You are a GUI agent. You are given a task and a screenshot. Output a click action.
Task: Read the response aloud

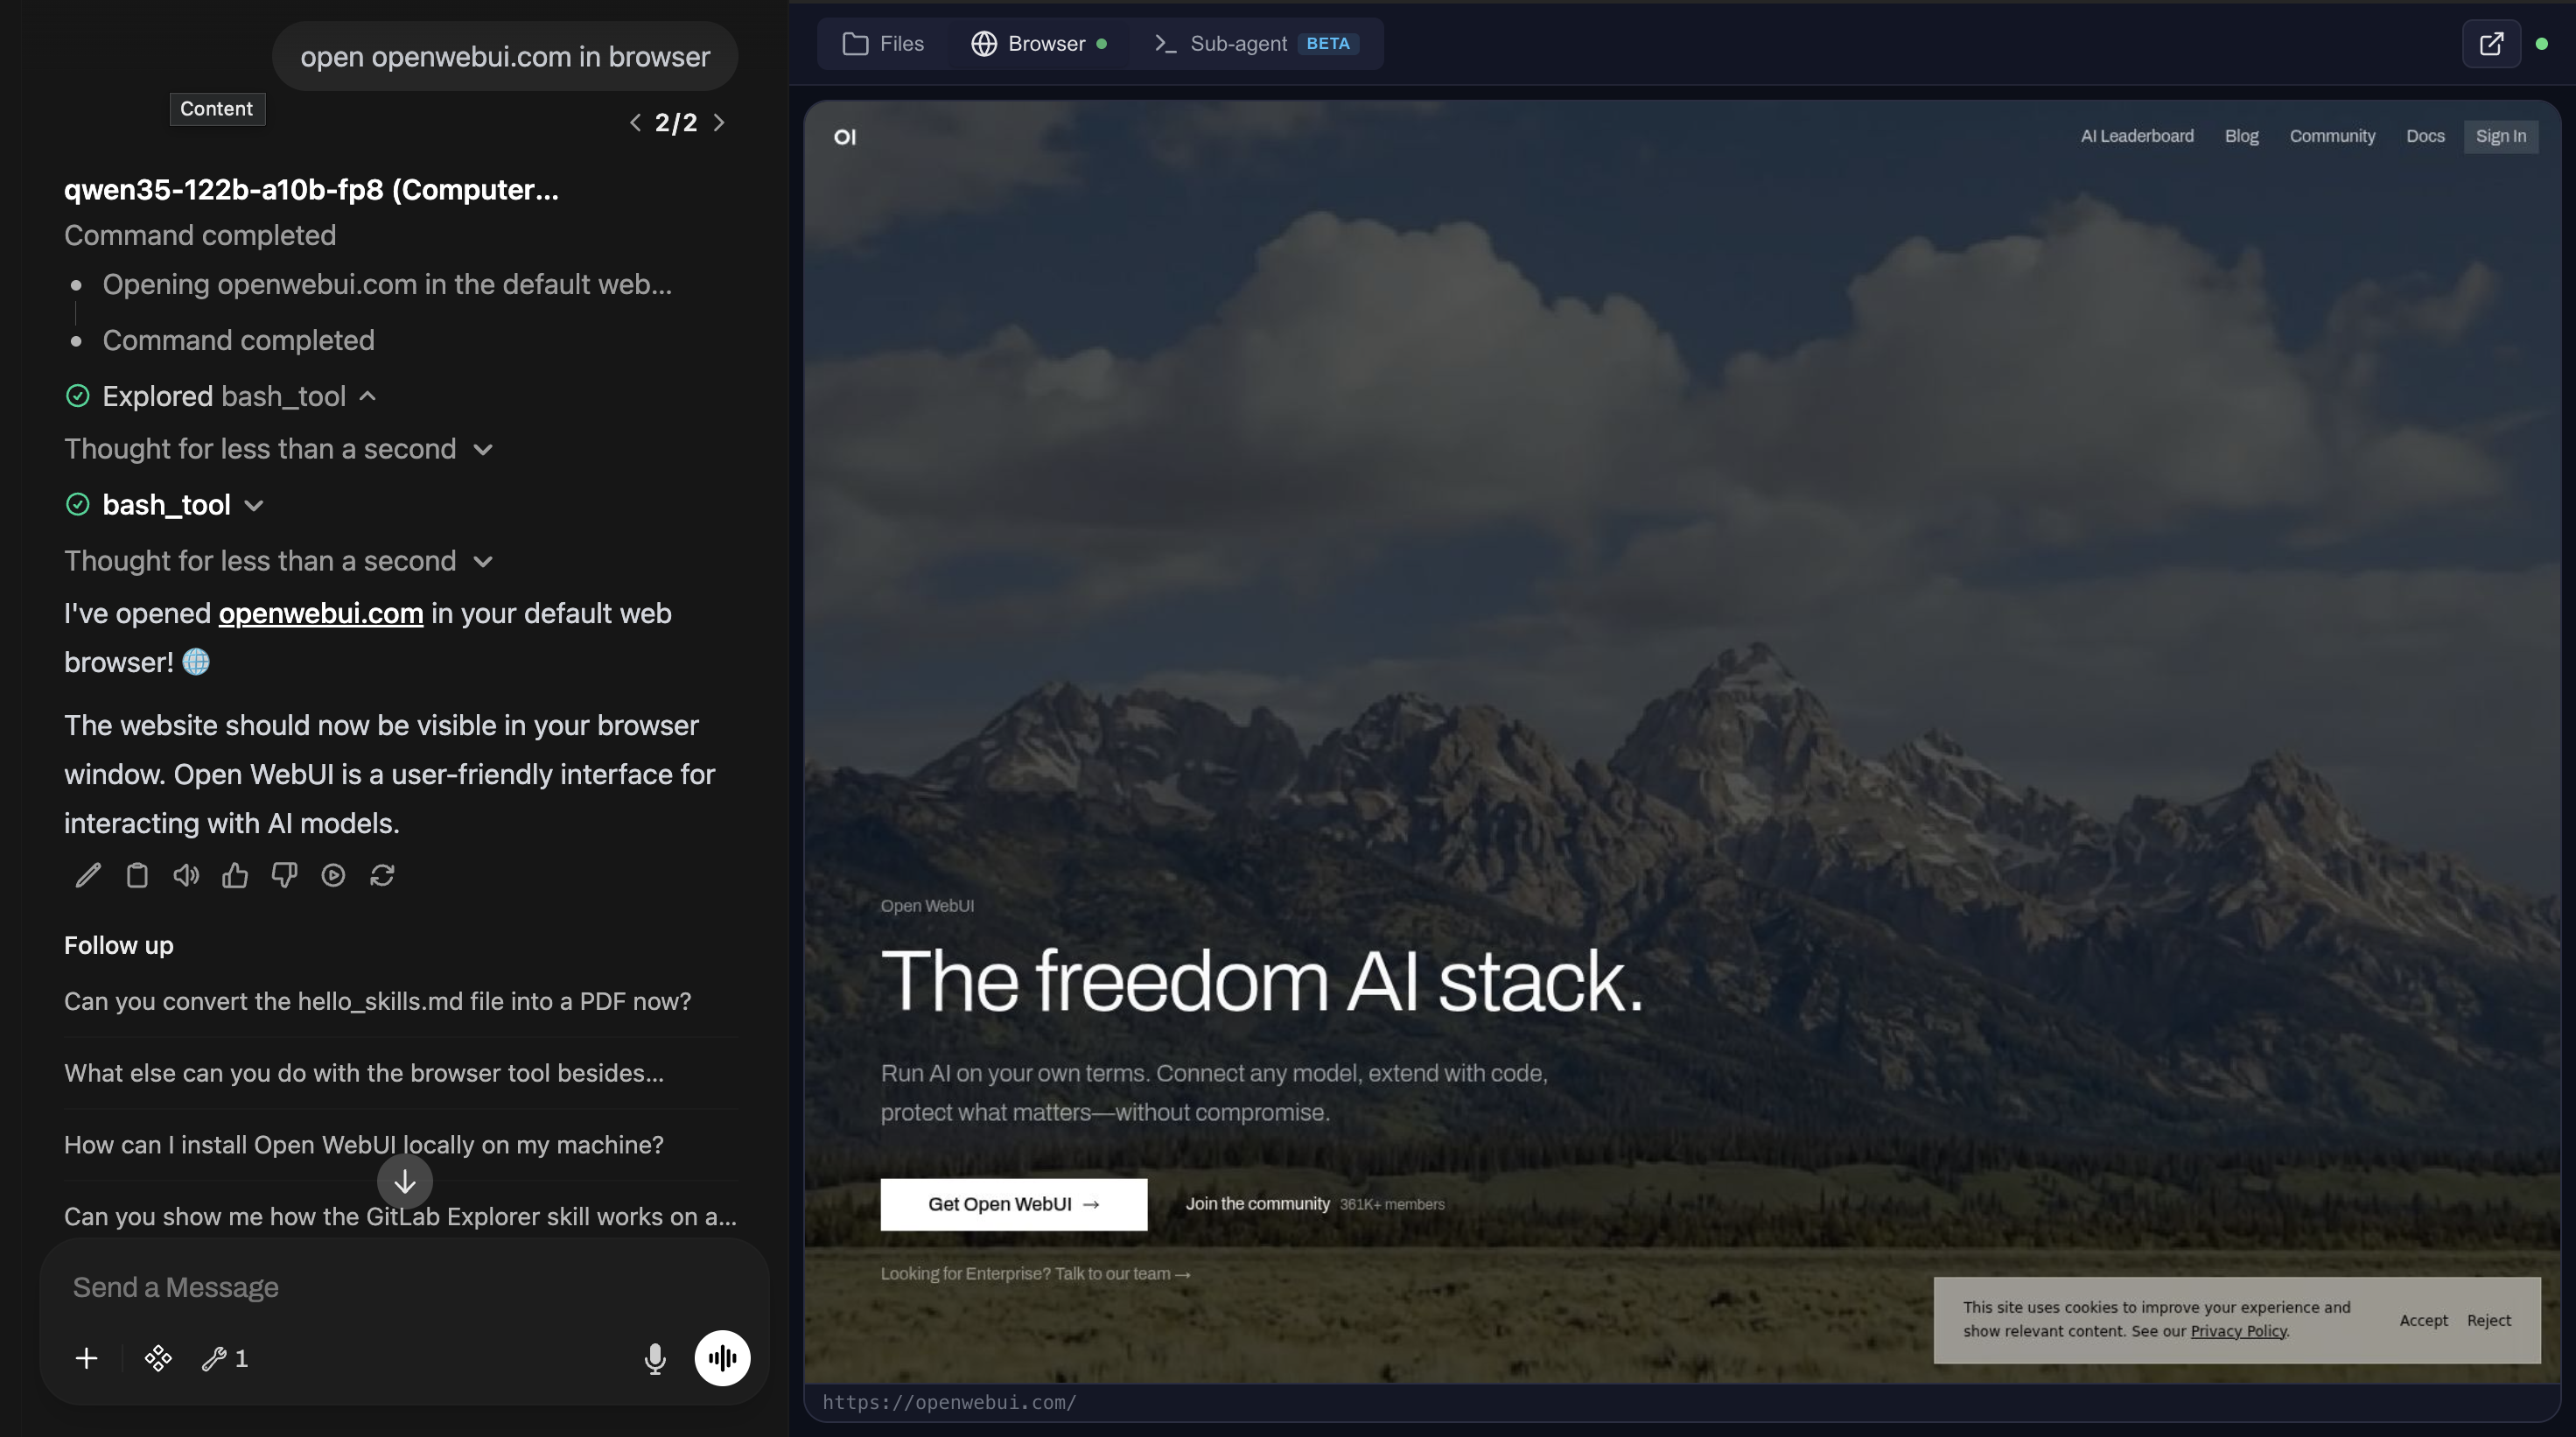click(x=185, y=875)
